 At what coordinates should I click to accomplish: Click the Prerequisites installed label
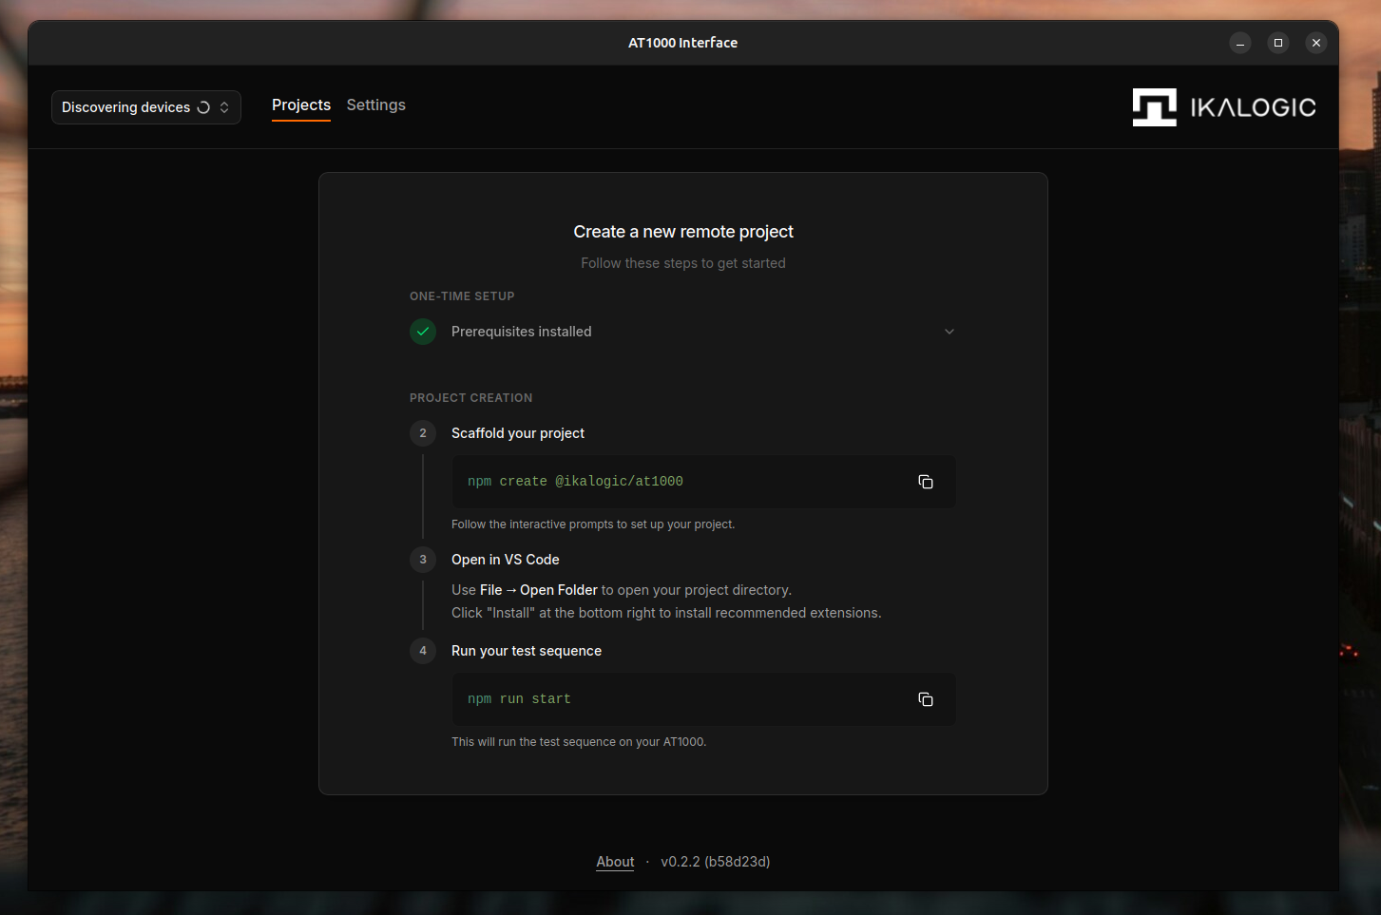pyautogui.click(x=521, y=332)
